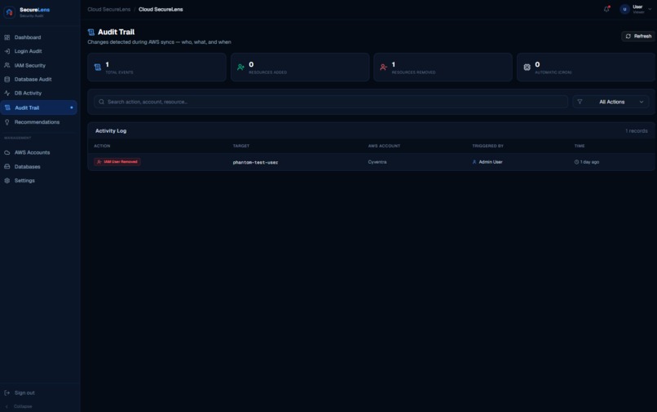Expand the user menu chevron
Screen dimensions: 657x412
pyautogui.click(x=650, y=9)
